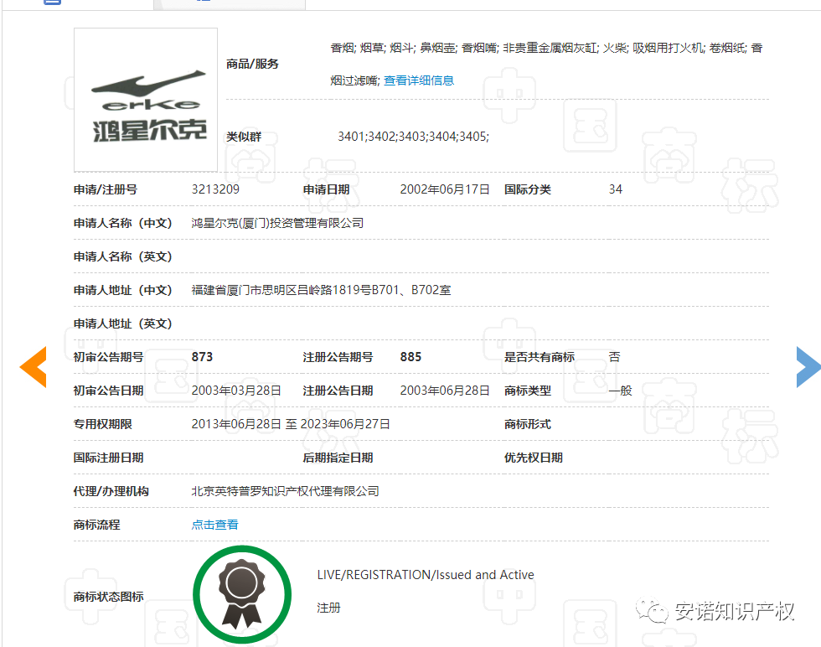
Task: Click the 商品/服务 label
Action: [x=252, y=64]
